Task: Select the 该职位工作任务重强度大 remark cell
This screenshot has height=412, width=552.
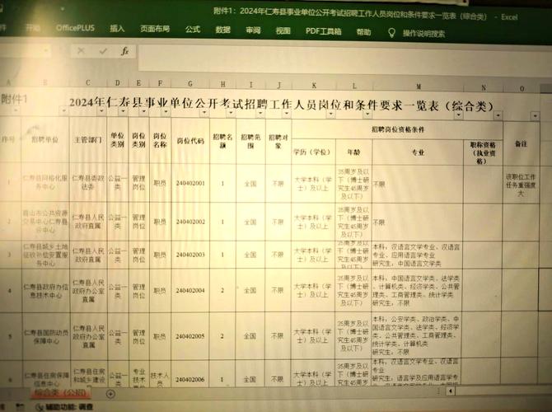Action: [x=521, y=185]
